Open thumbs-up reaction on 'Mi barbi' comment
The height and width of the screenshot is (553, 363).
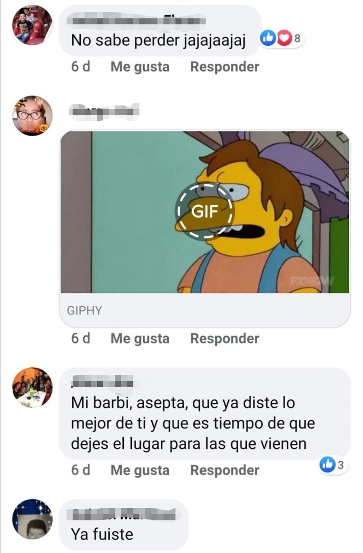[x=327, y=465]
